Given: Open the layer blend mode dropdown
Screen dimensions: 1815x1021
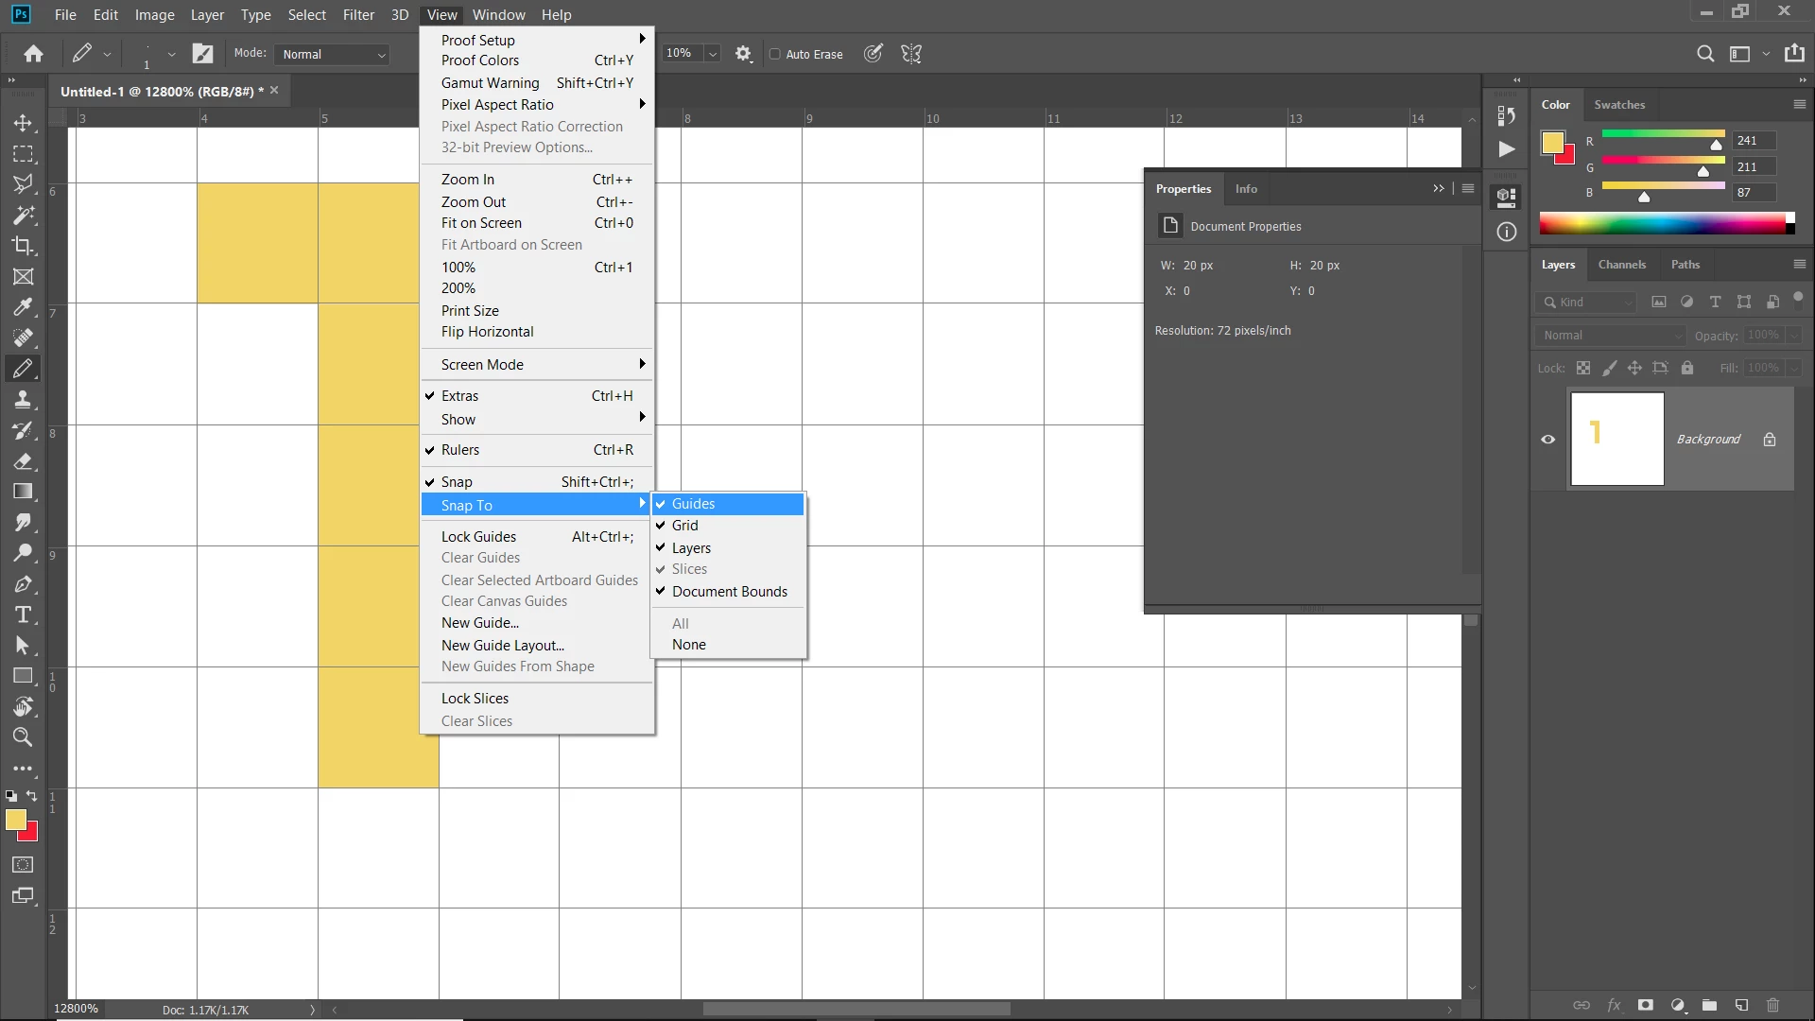Looking at the screenshot, I should tap(1612, 336).
